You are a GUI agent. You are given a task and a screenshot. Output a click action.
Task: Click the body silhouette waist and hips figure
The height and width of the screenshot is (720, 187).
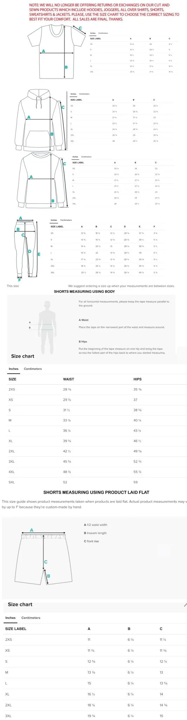[45, 324]
